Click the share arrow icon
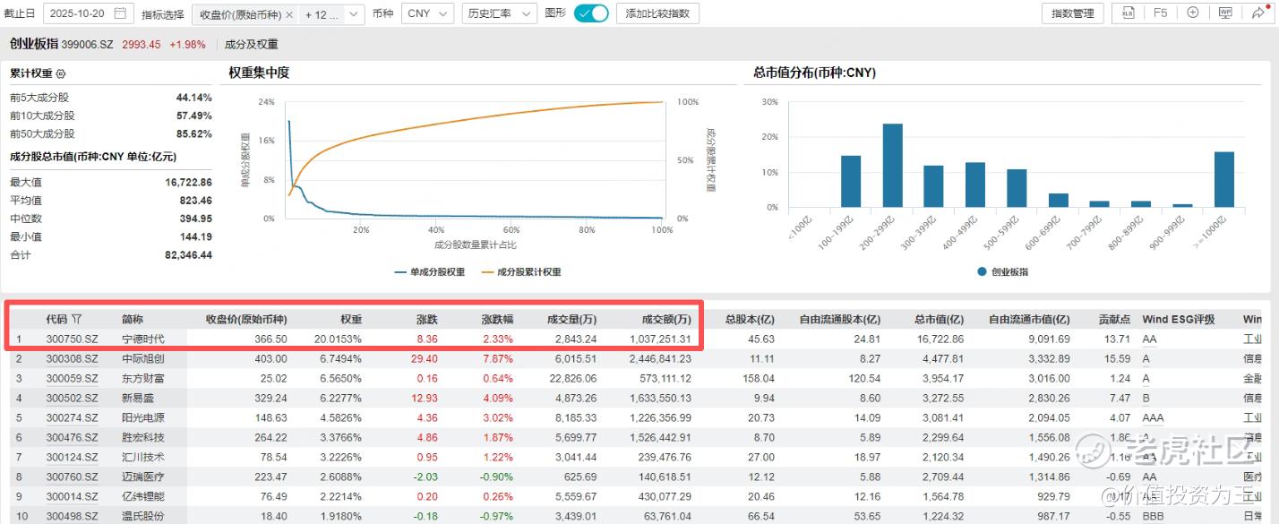The height and width of the screenshot is (524, 1279). coord(1258,13)
